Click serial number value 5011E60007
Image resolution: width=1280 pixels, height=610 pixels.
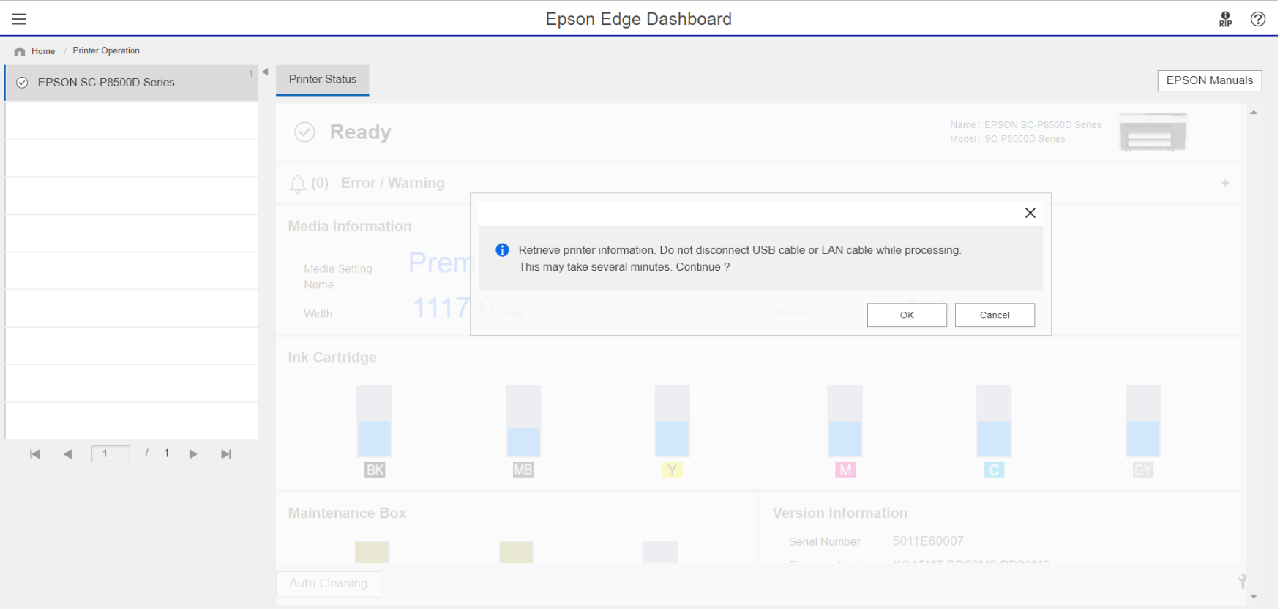tap(929, 542)
